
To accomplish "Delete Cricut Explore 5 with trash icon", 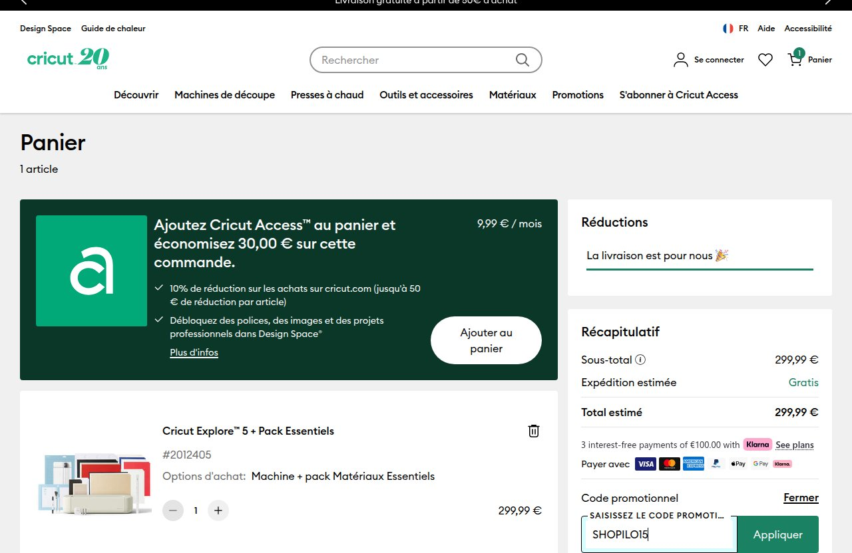I will [x=533, y=431].
